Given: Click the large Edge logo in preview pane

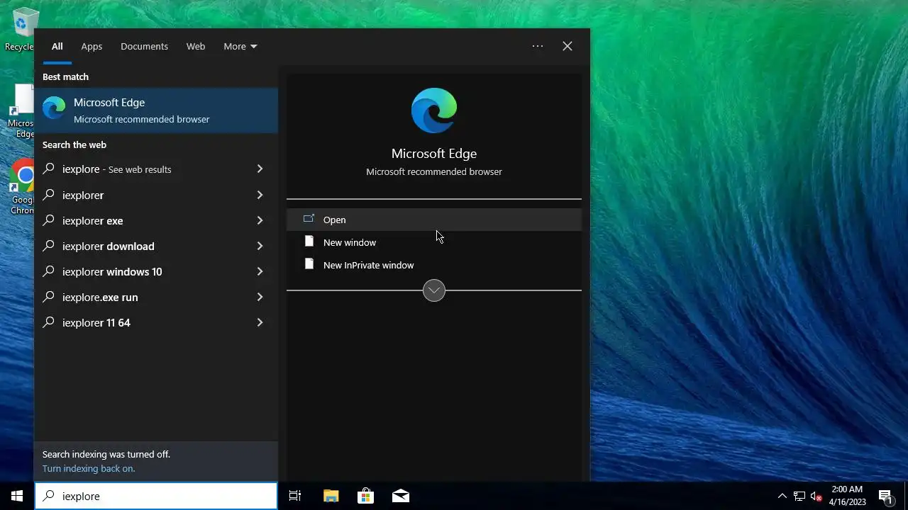Looking at the screenshot, I should [434, 110].
